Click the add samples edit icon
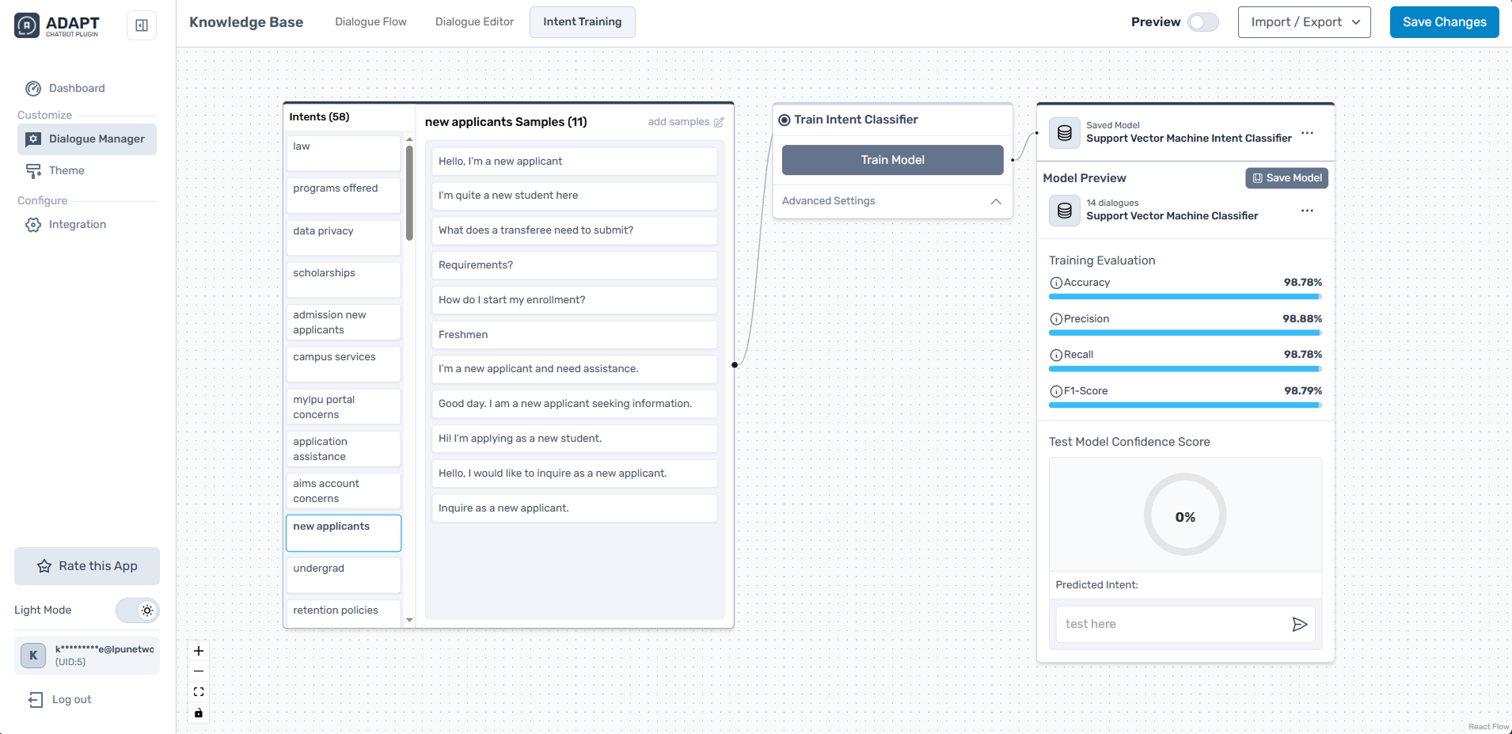The image size is (1512, 734). pos(718,122)
